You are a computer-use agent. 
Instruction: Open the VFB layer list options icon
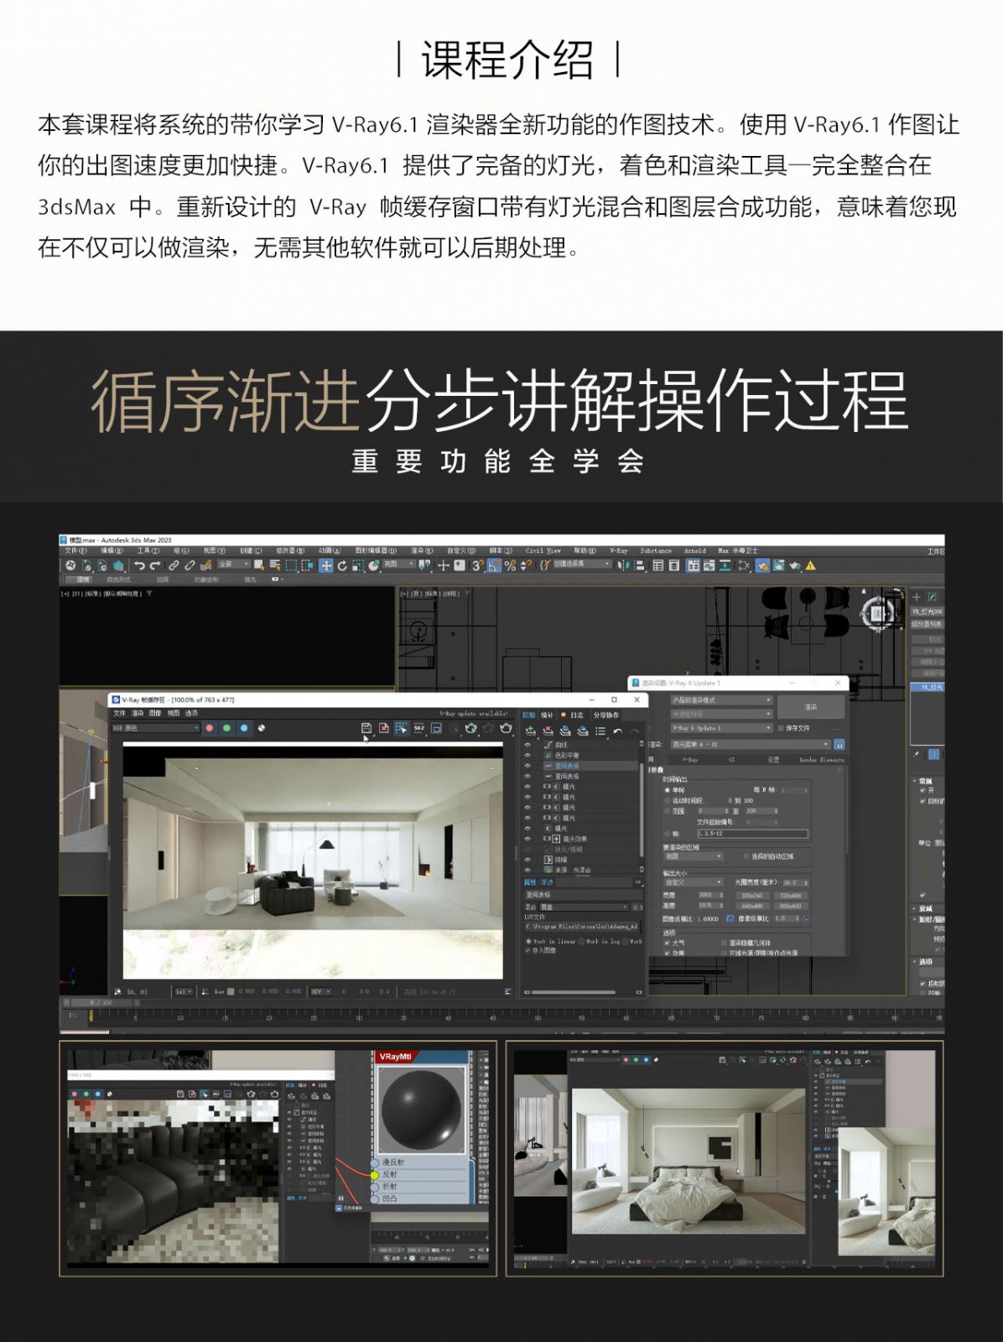[600, 731]
